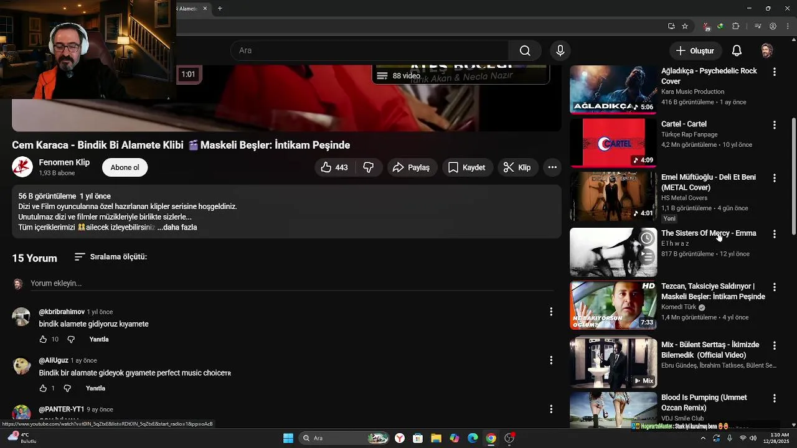Open Microsoft Edge from the taskbar
The width and height of the screenshot is (797, 448).
point(473,438)
